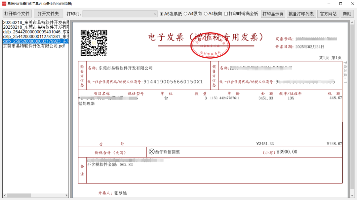357x200 pixels.
Task: Click the QR code on the invoice
Action: click(94, 43)
